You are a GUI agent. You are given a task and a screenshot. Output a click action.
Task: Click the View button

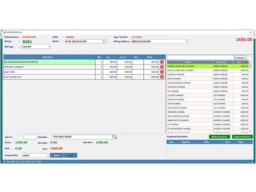click(x=71, y=155)
